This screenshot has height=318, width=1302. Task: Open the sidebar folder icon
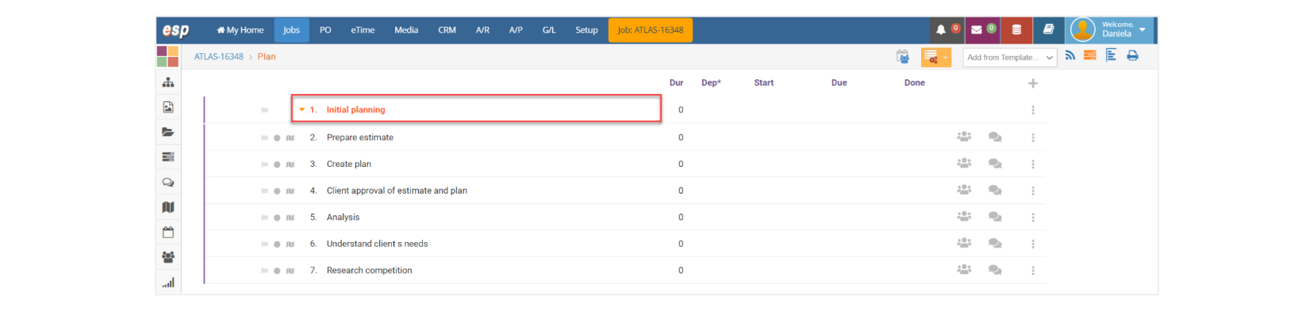click(168, 132)
